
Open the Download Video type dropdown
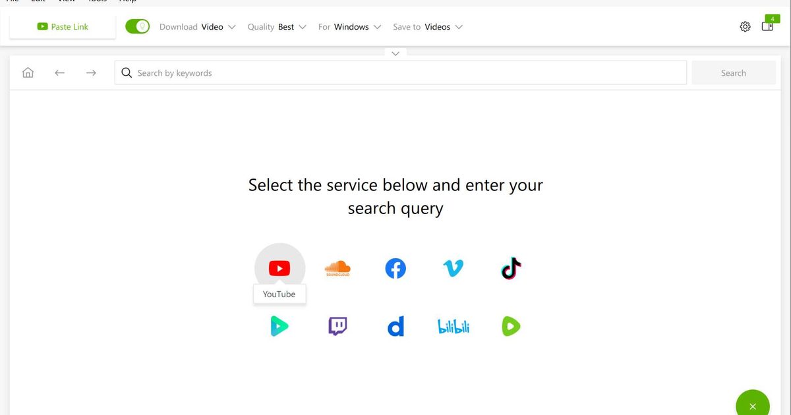point(198,27)
